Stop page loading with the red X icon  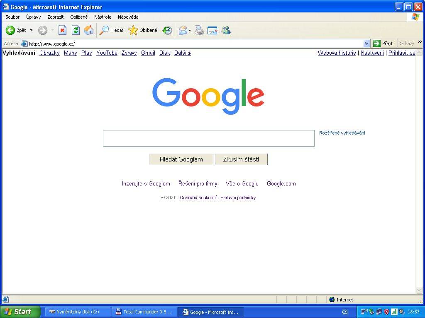pyautogui.click(x=62, y=30)
